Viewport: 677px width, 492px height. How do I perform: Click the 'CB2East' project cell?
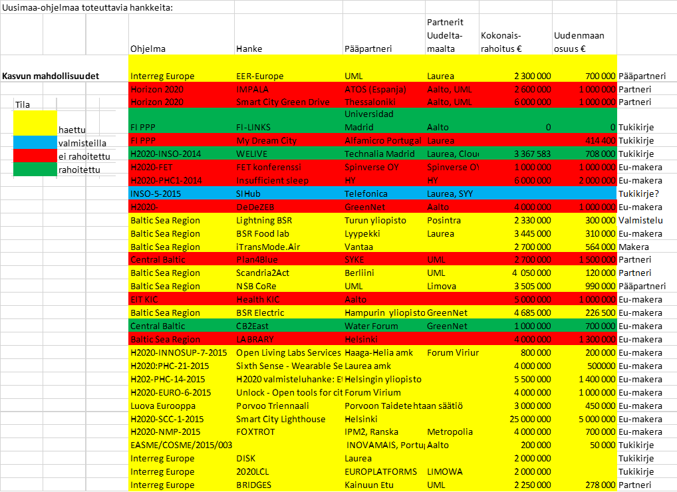point(289,326)
